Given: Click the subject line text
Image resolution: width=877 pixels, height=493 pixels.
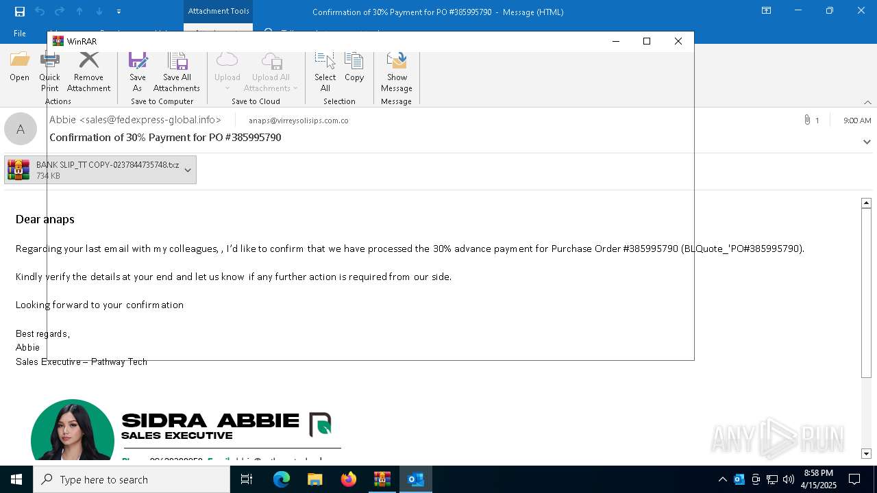Looking at the screenshot, I should [165, 138].
